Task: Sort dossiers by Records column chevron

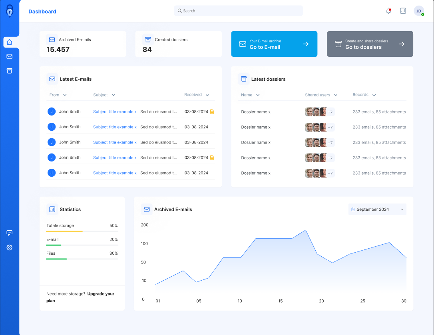Action: click(374, 95)
